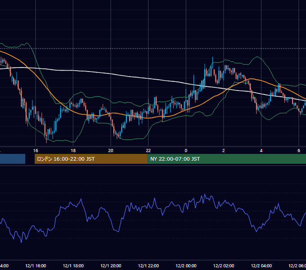The width and height of the screenshot is (306, 270).
Task: Click the blue session bar before London
Action: tap(13, 159)
